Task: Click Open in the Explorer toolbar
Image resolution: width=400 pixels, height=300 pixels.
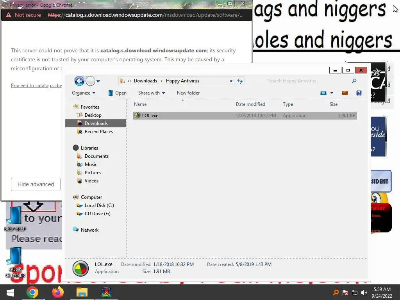Action: point(117,93)
